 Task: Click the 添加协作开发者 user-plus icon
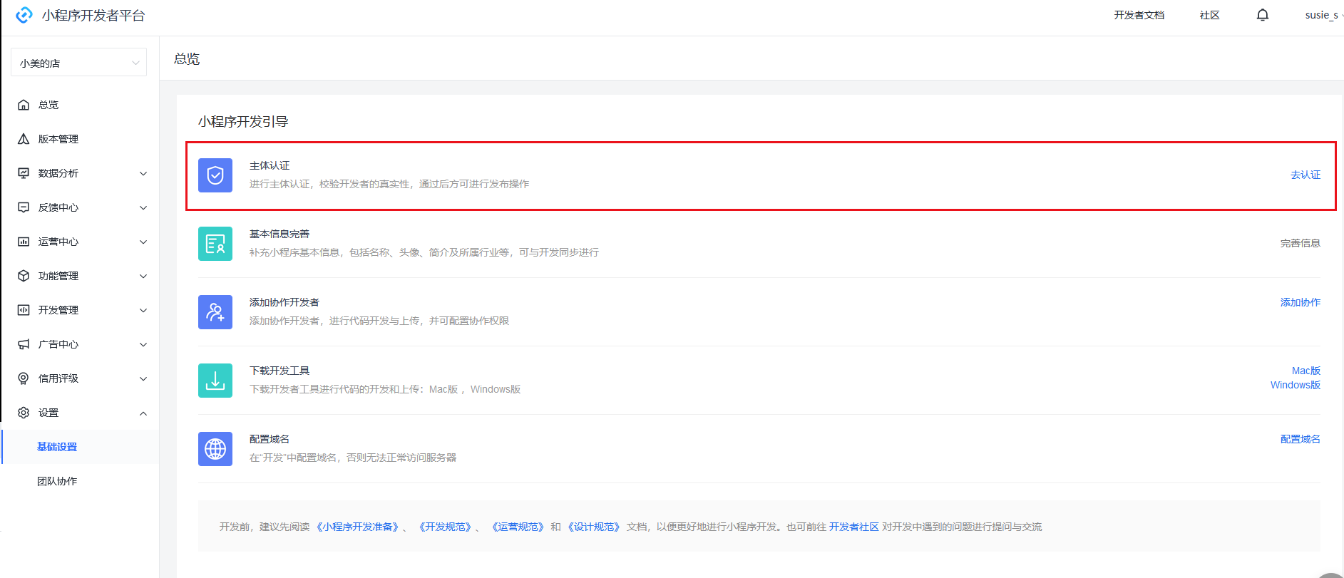tap(215, 312)
